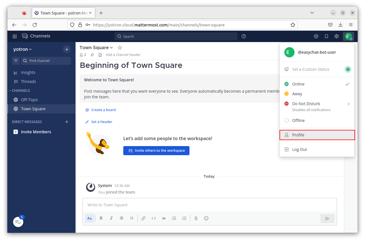The height and width of the screenshot is (241, 365).
Task: Open Insights in sidebar
Action: click(41, 72)
